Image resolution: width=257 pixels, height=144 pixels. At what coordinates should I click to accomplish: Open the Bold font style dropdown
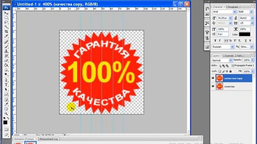pyautogui.click(x=251, y=12)
